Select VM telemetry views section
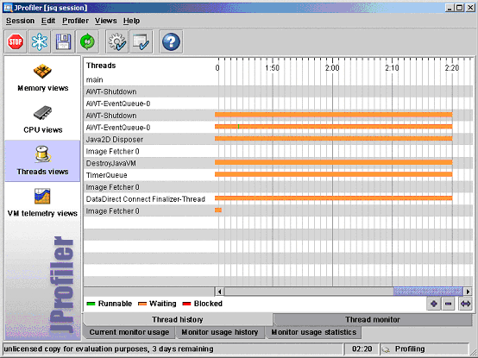Viewport: 478px width, 358px height. 42,203
